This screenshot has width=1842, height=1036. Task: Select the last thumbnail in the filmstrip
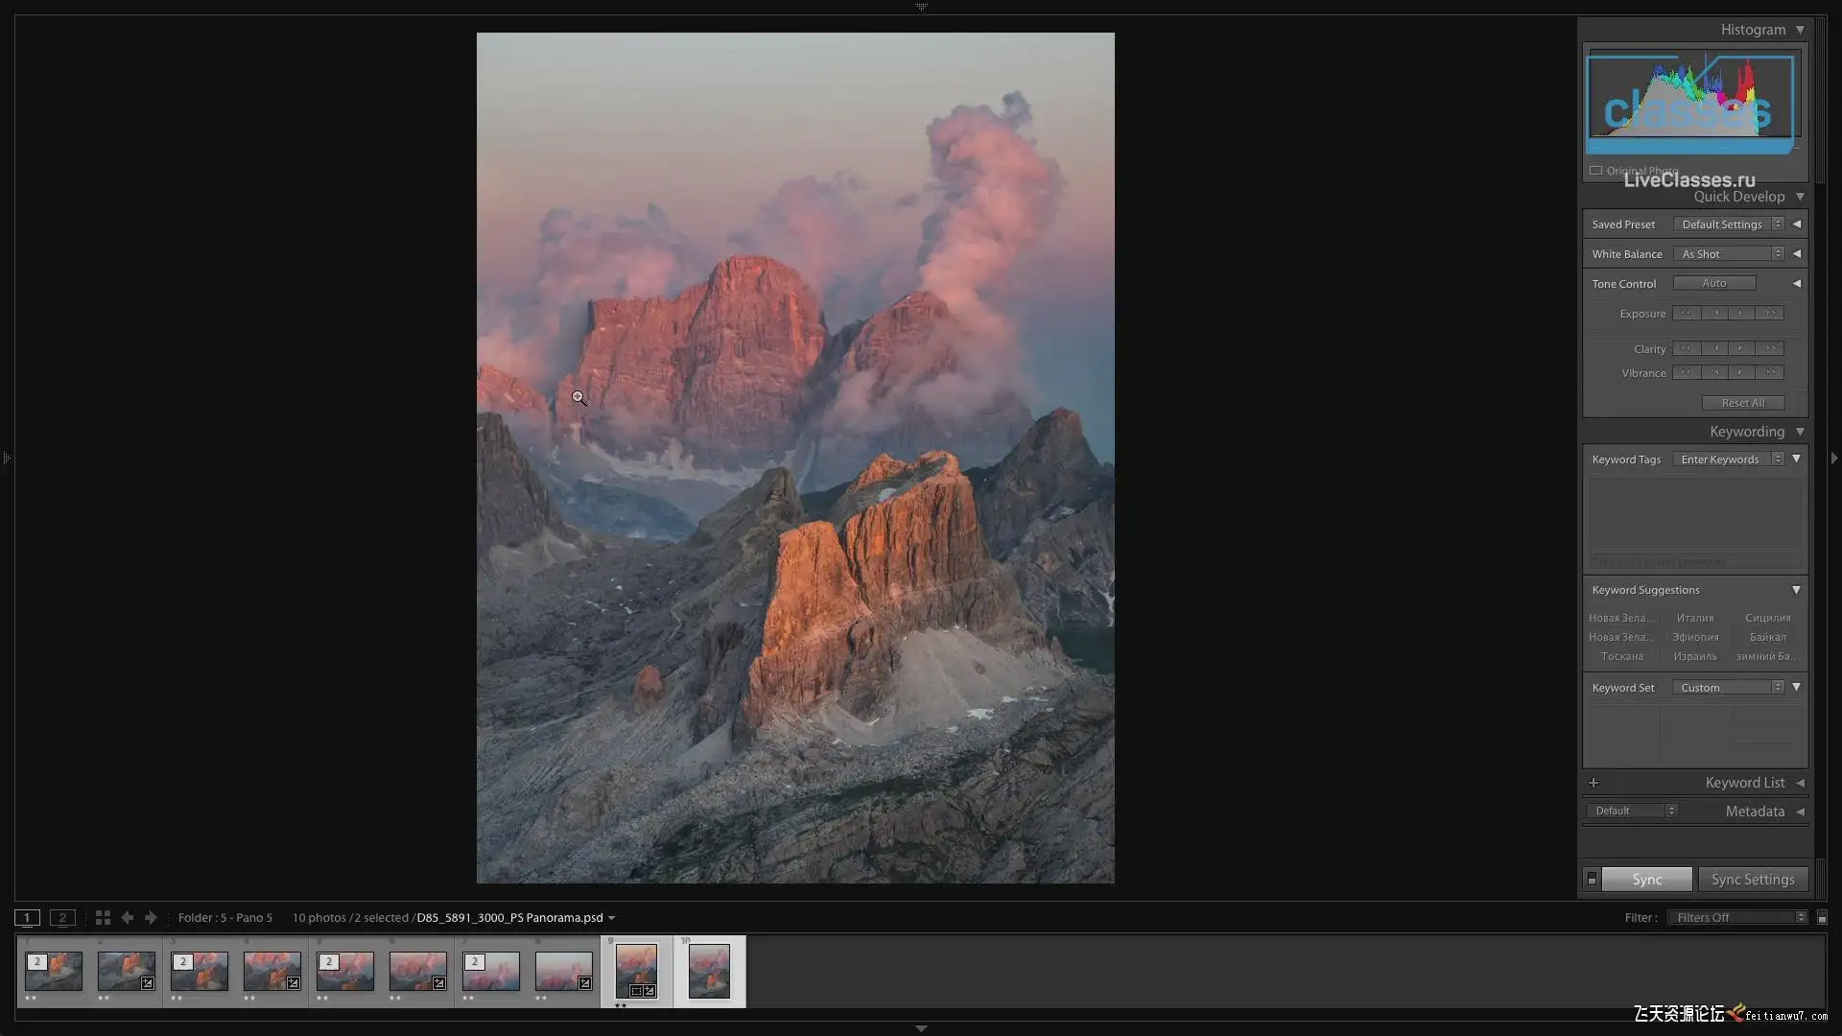coord(709,971)
